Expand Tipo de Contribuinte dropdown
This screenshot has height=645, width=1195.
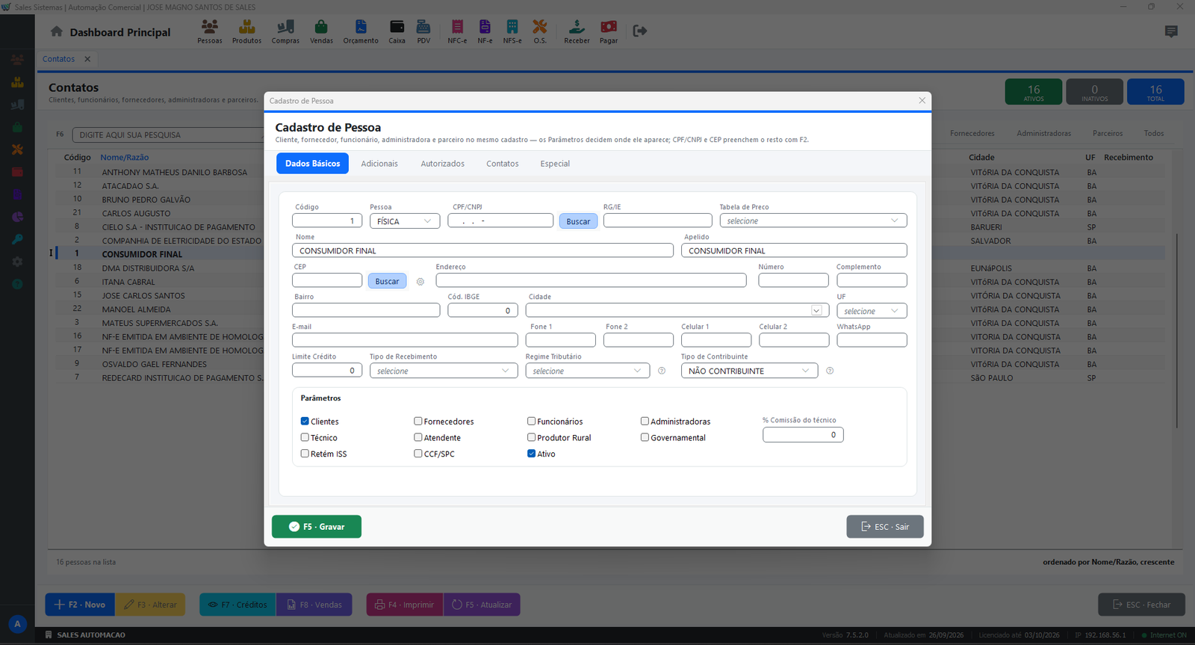[x=749, y=371]
